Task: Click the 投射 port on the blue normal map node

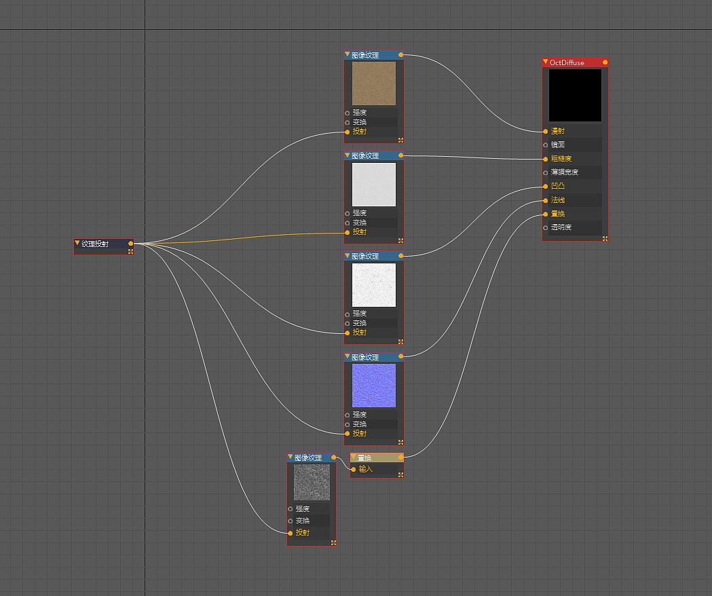Action: [348, 434]
